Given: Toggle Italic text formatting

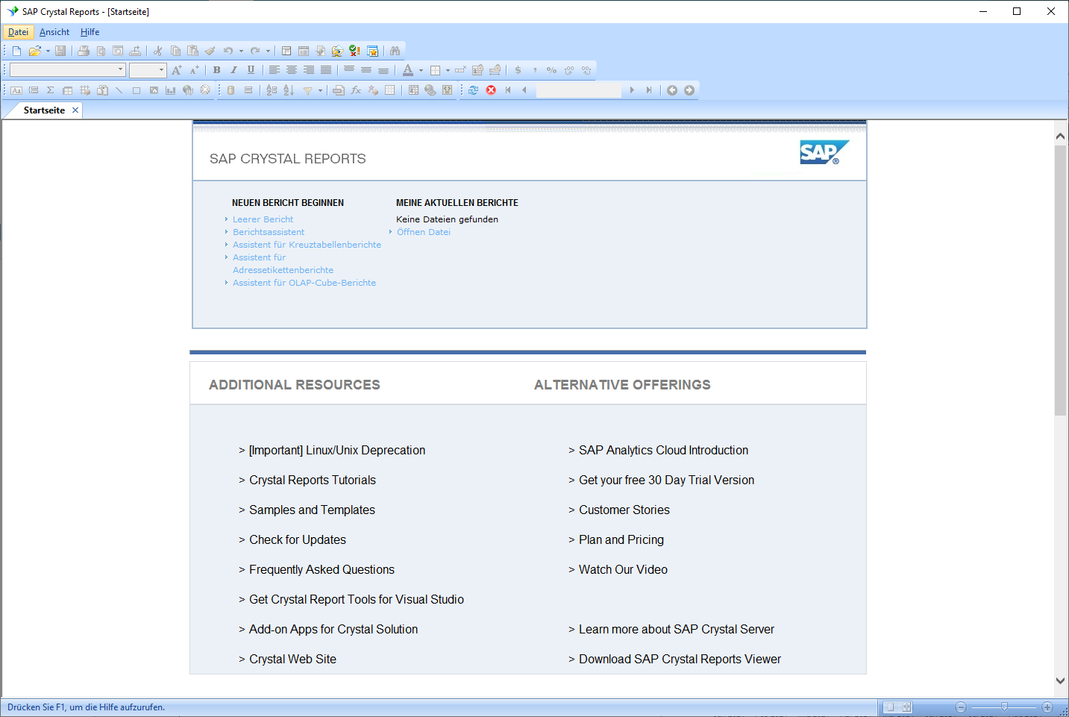Looking at the screenshot, I should click(233, 70).
